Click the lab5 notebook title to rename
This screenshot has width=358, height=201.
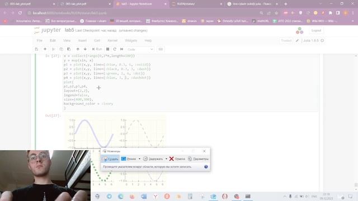[69, 30]
